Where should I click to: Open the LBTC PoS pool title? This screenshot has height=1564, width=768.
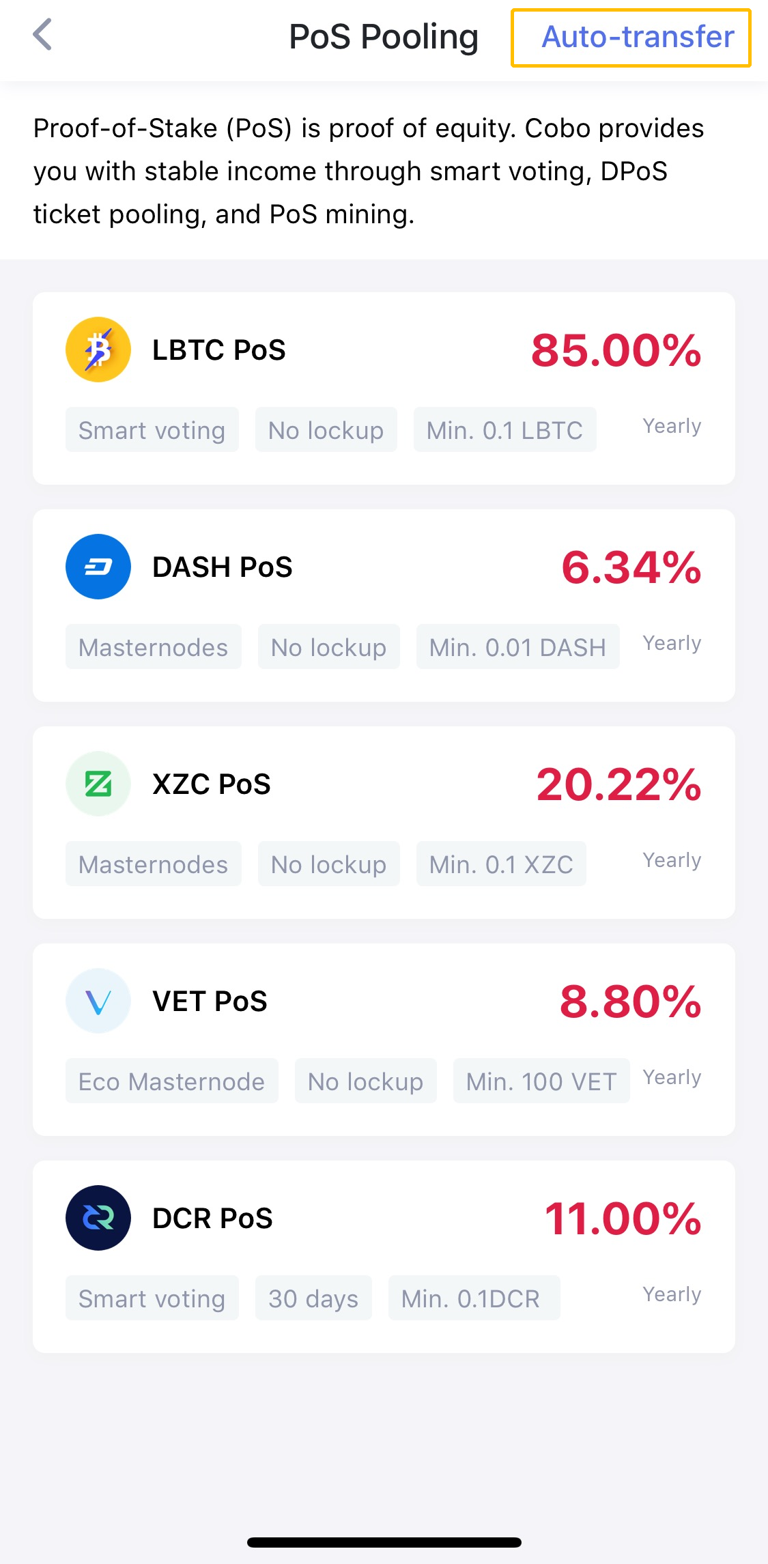click(x=218, y=350)
